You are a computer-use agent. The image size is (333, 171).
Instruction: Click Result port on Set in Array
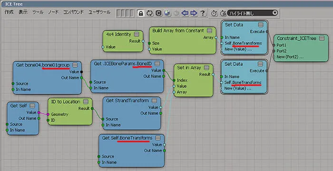coord(213,74)
